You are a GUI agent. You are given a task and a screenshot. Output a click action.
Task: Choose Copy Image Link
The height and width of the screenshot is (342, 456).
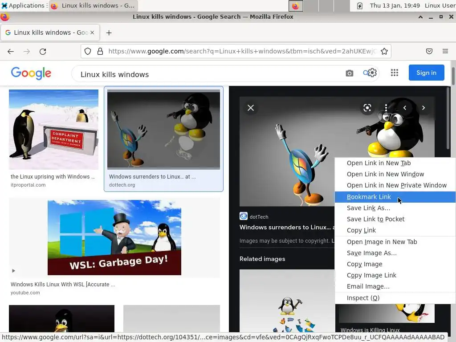(x=395, y=275)
